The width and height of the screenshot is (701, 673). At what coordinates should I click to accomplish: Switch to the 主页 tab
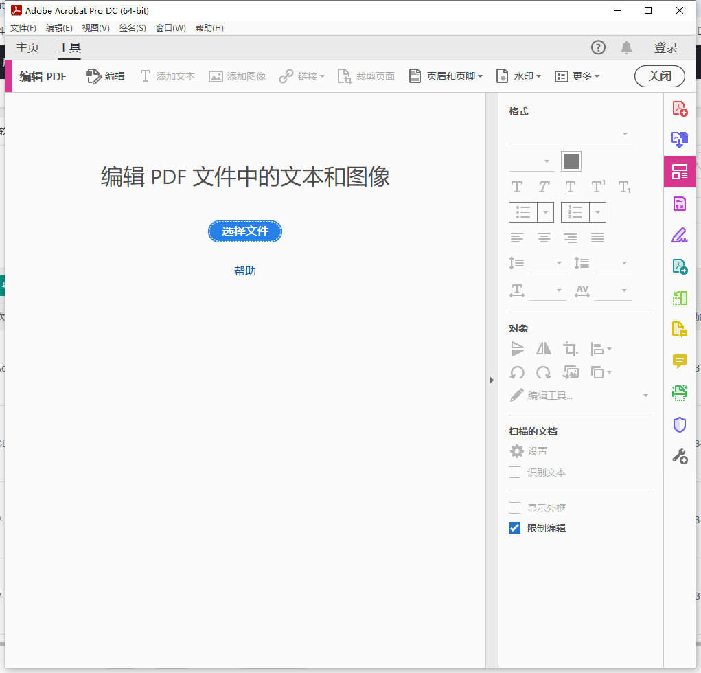coord(27,47)
